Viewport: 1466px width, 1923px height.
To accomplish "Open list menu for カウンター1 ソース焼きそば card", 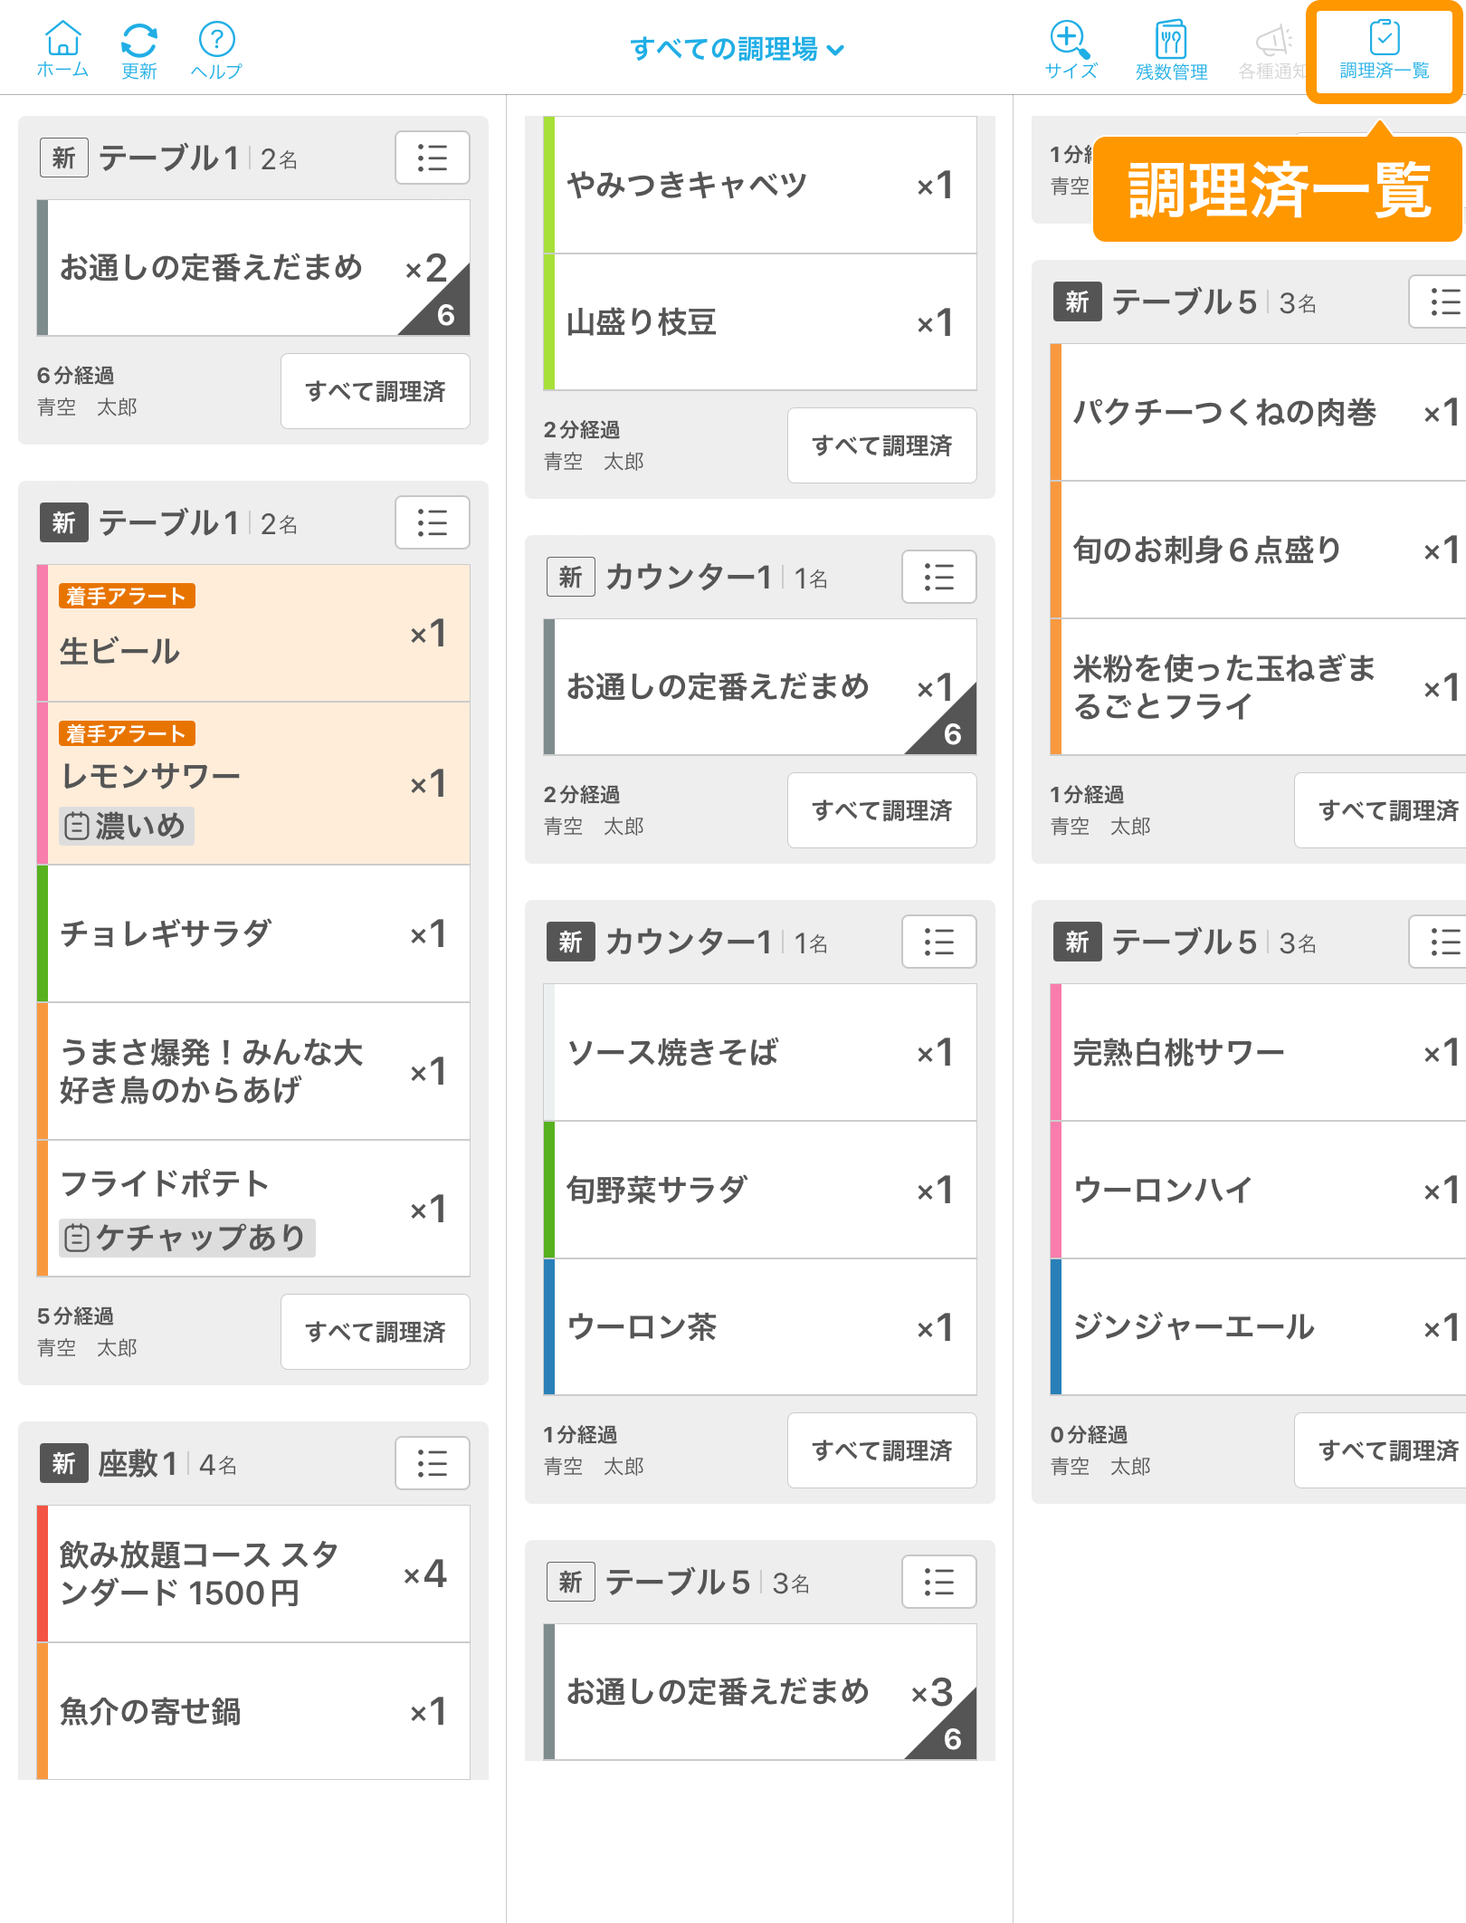I will (939, 942).
